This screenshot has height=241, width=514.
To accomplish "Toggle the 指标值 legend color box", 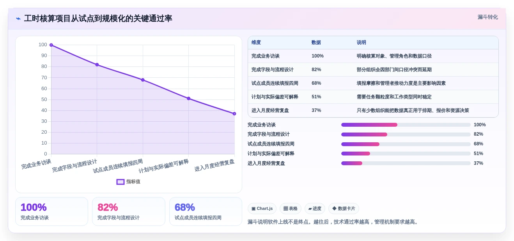I will pyautogui.click(x=121, y=182).
